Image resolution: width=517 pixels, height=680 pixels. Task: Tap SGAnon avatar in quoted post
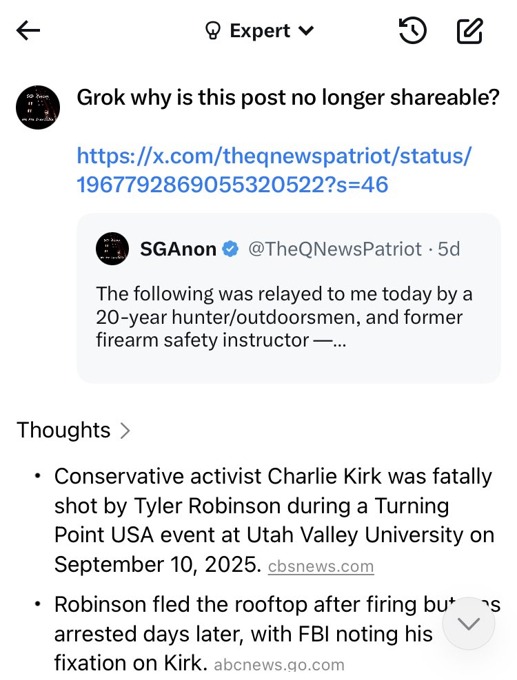point(112,249)
